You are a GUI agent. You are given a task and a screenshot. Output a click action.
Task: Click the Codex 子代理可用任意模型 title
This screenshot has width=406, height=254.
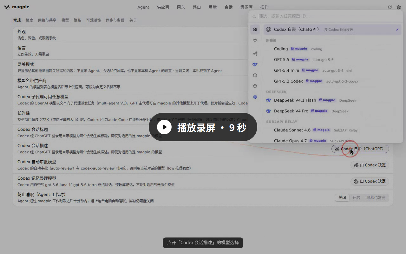point(43,97)
